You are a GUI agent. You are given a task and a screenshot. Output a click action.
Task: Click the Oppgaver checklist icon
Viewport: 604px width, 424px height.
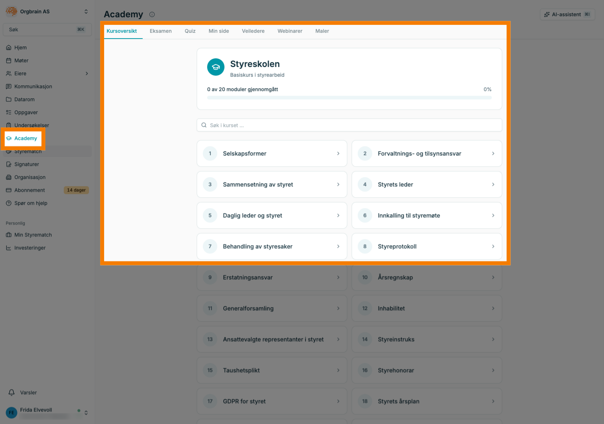tap(9, 112)
